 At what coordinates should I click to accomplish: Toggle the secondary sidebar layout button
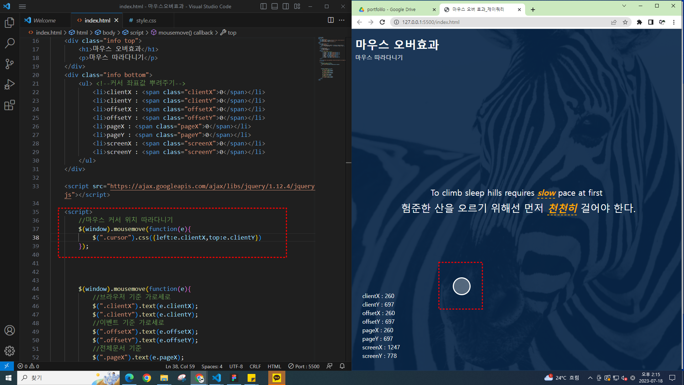point(286,6)
